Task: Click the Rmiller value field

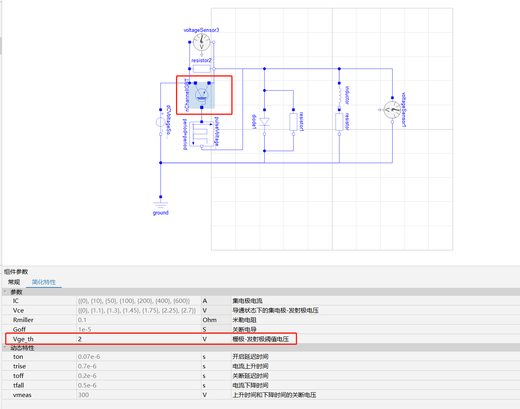Action: click(x=139, y=320)
